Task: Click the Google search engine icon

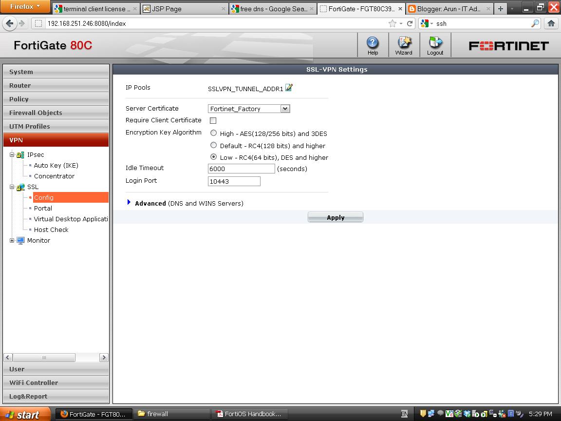Action: [x=425, y=23]
